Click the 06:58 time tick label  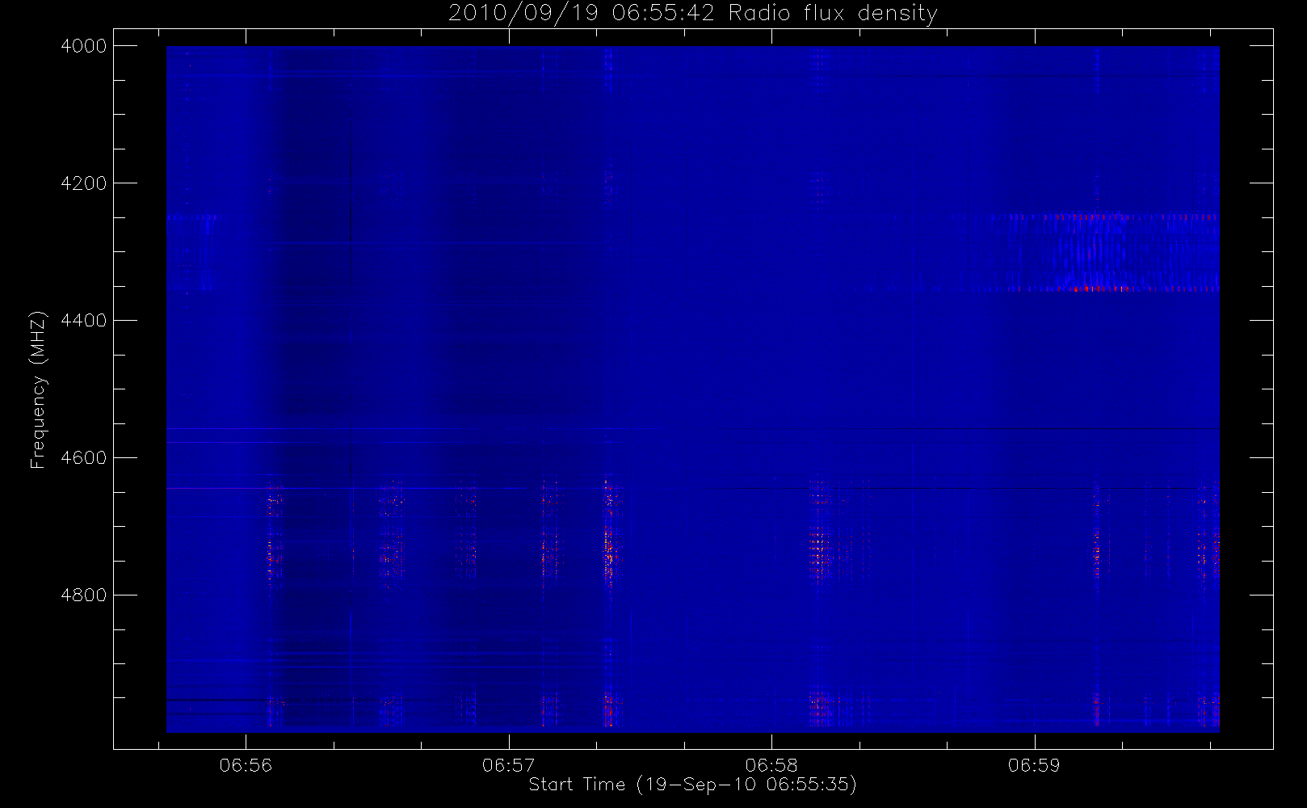coord(771,765)
